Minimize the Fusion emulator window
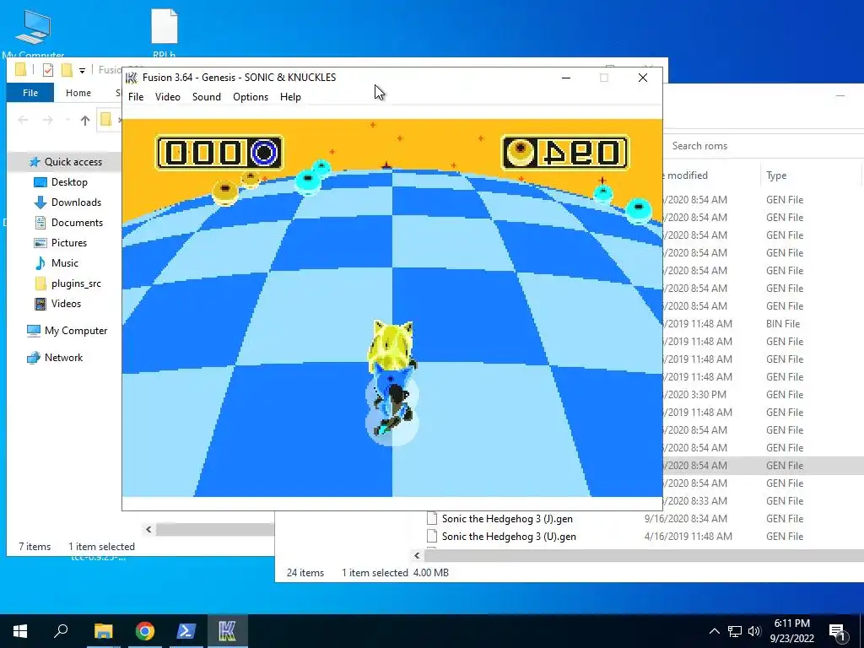This screenshot has width=864, height=648. tap(566, 78)
